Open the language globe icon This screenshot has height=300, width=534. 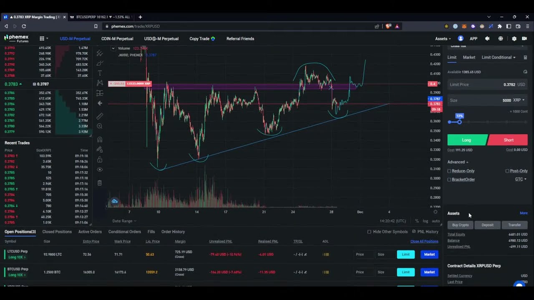click(x=501, y=38)
